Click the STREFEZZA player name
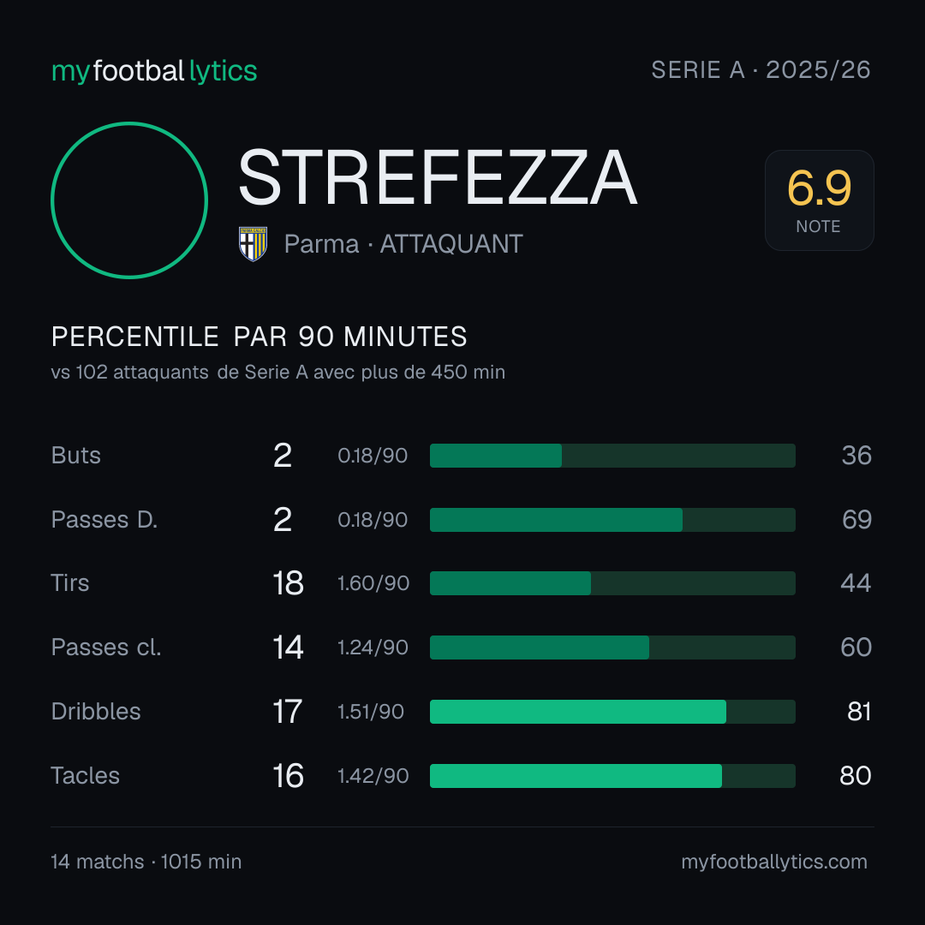 pyautogui.click(x=437, y=177)
